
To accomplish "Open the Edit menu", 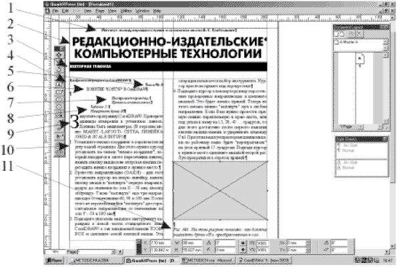I will pyautogui.click(x=65, y=11).
